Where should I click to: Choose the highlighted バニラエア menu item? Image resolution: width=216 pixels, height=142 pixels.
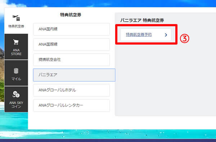[x=74, y=75]
